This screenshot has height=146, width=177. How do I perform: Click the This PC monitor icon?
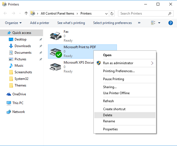click(9, 103)
